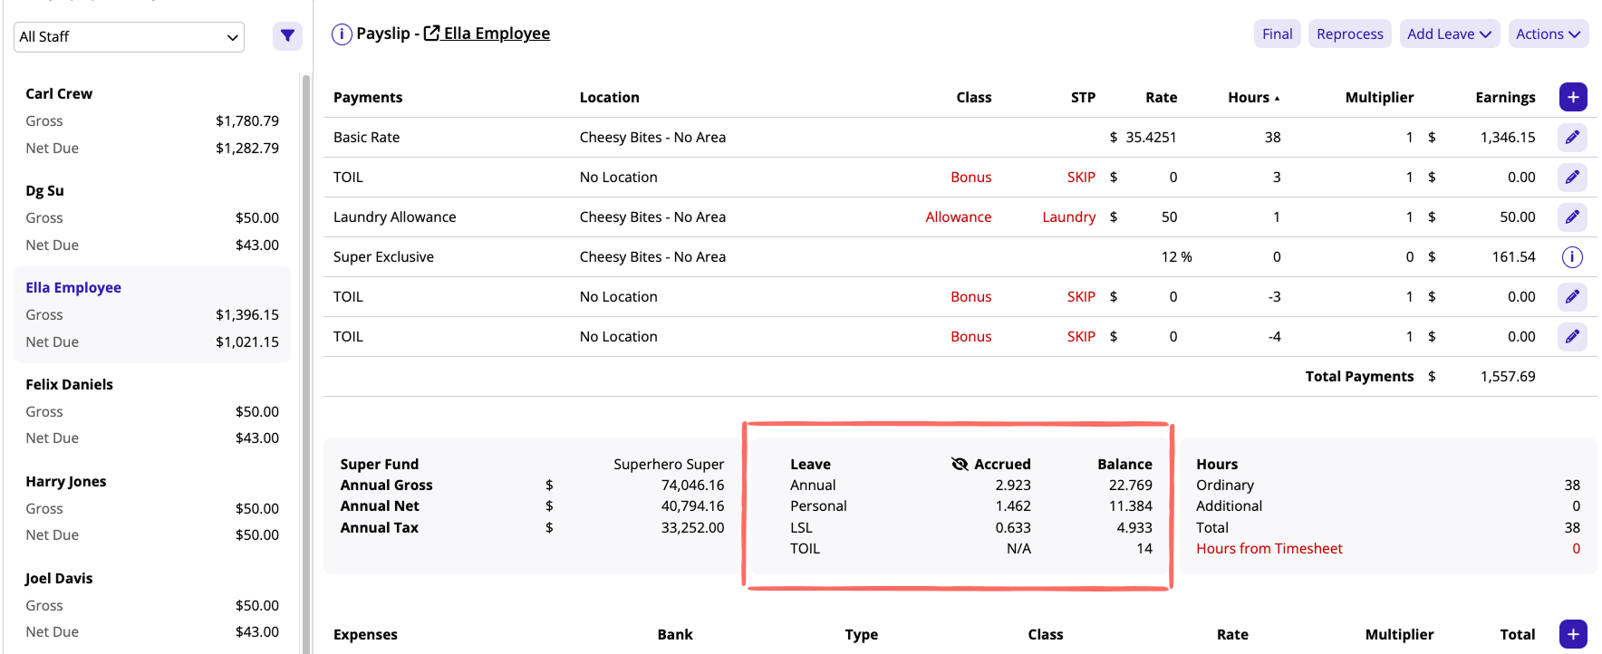Select Harry Jones in staff list
1602x654 pixels.
[x=65, y=481]
